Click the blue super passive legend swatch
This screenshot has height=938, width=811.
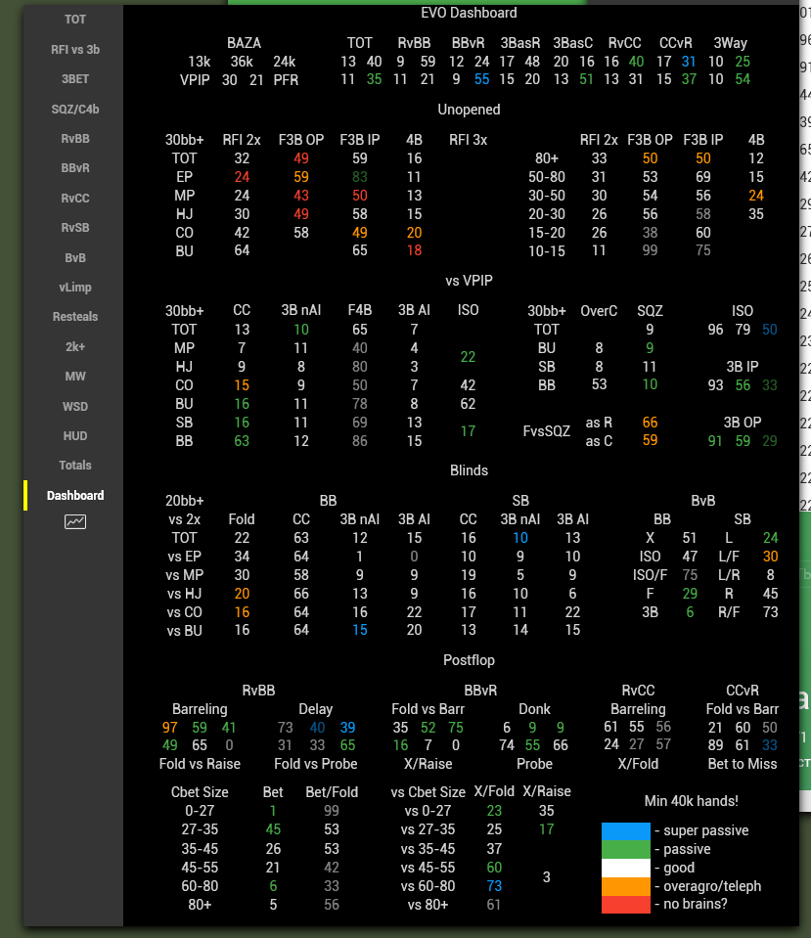625,831
